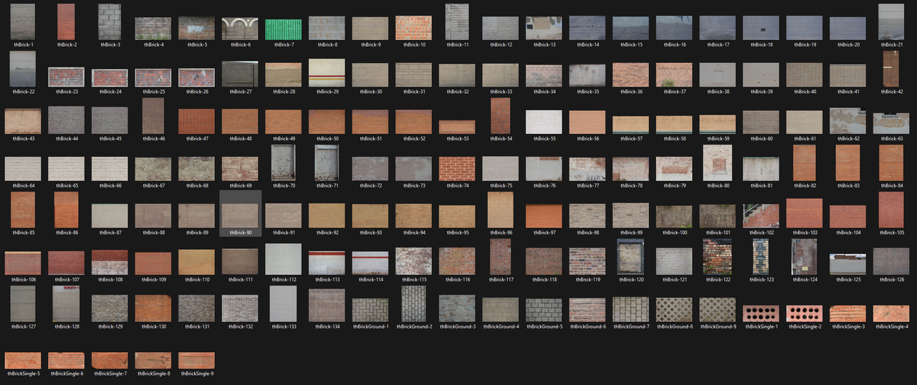
Task: Select the highlighted thBrick-90 thumbnail
Action: [x=240, y=215]
